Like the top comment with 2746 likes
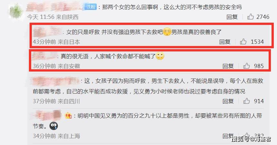 coord(250,17)
